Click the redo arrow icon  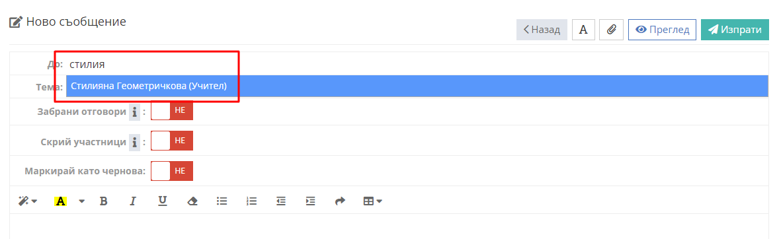pyautogui.click(x=340, y=201)
